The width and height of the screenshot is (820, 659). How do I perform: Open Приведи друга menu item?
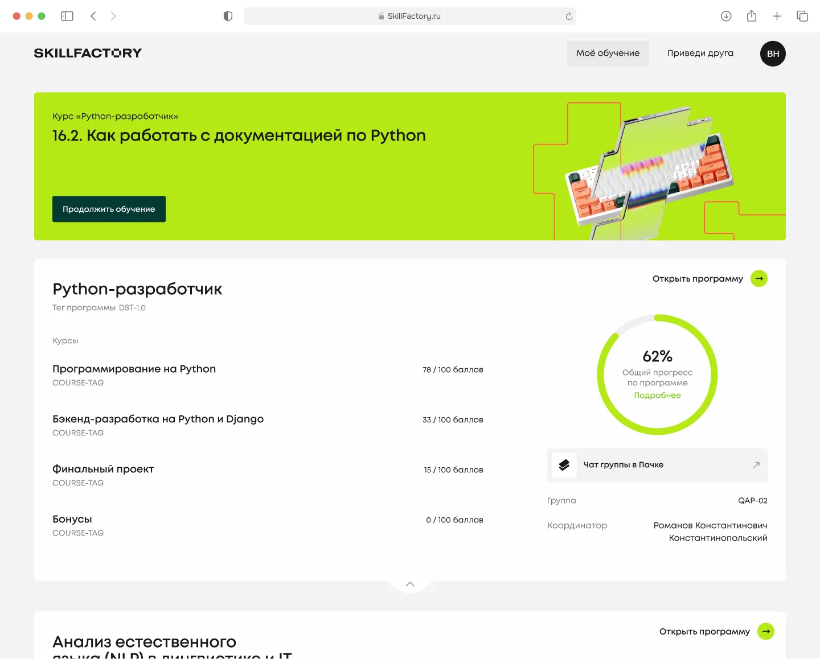[x=700, y=53]
